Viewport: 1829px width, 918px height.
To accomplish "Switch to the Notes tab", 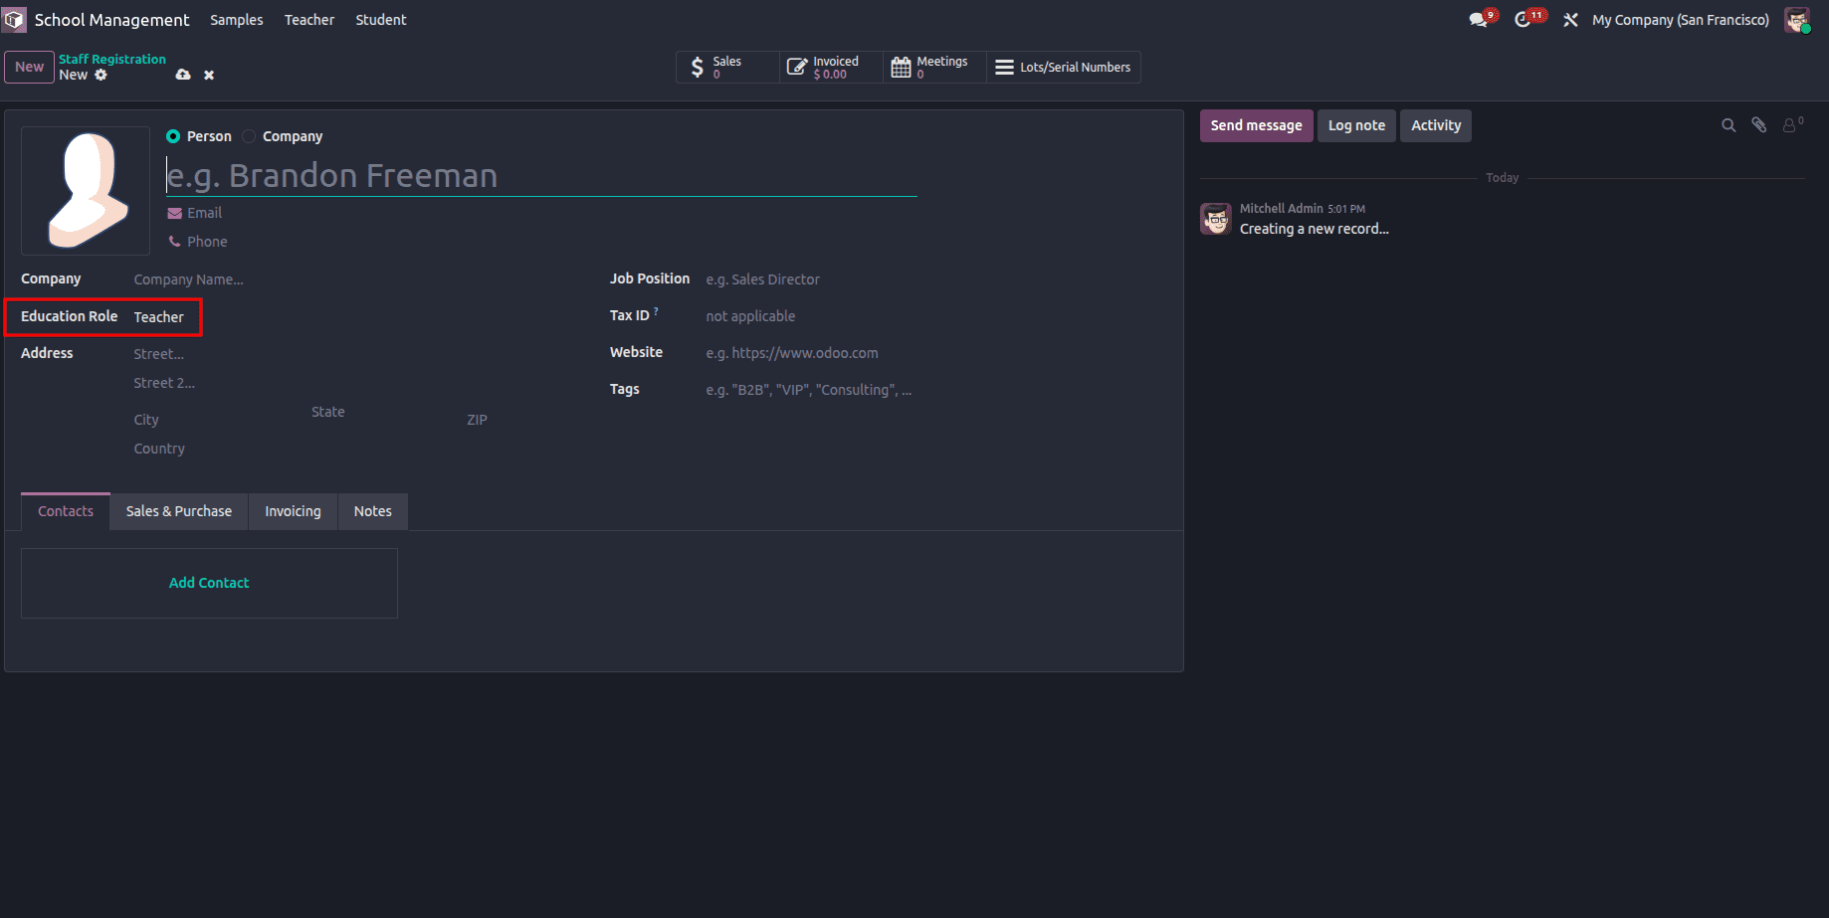I will [x=373, y=511].
